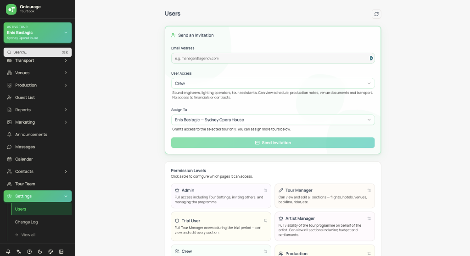This screenshot has width=470, height=256.
Task: Click the Calendar icon in sidebar
Action: click(x=9, y=159)
